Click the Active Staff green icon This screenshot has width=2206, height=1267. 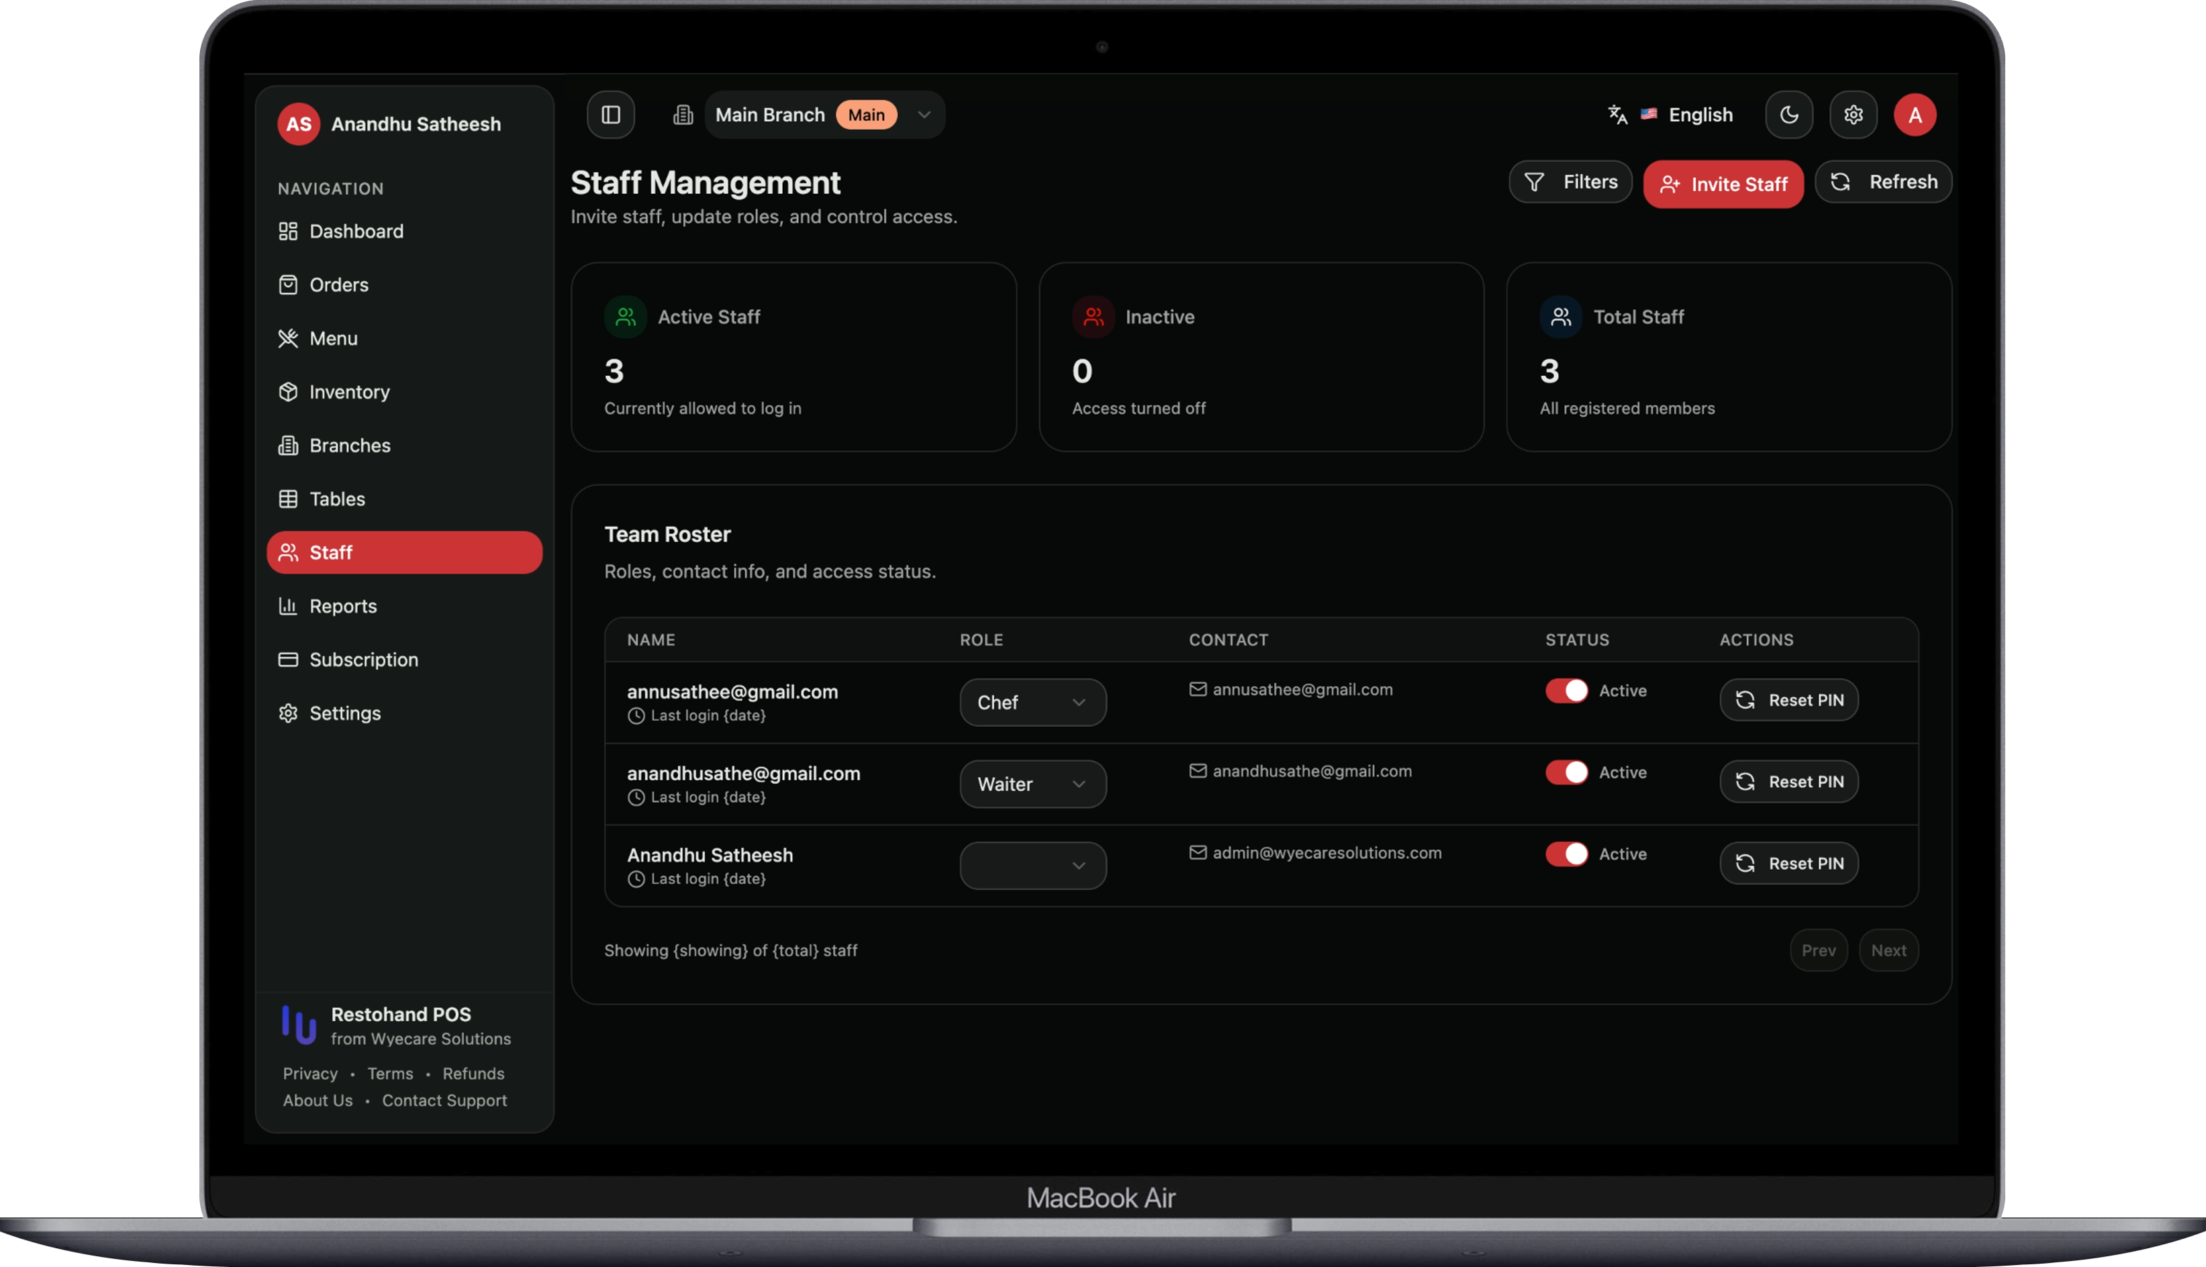[625, 317]
